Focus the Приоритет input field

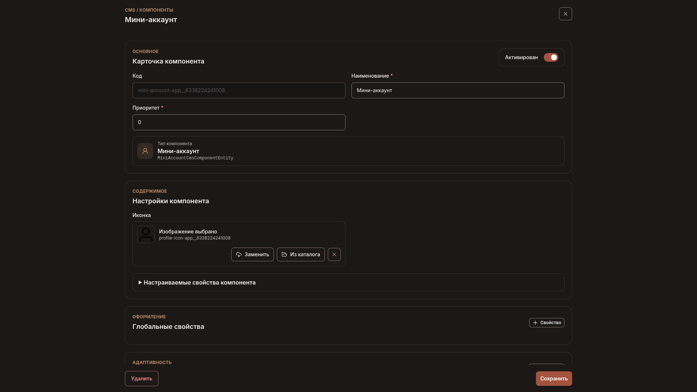(239, 122)
